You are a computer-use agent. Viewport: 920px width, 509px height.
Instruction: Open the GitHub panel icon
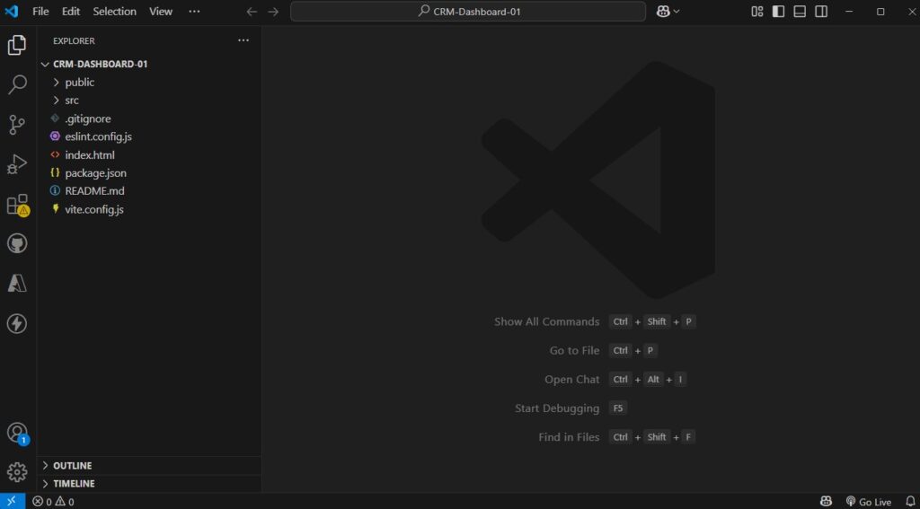pos(17,244)
